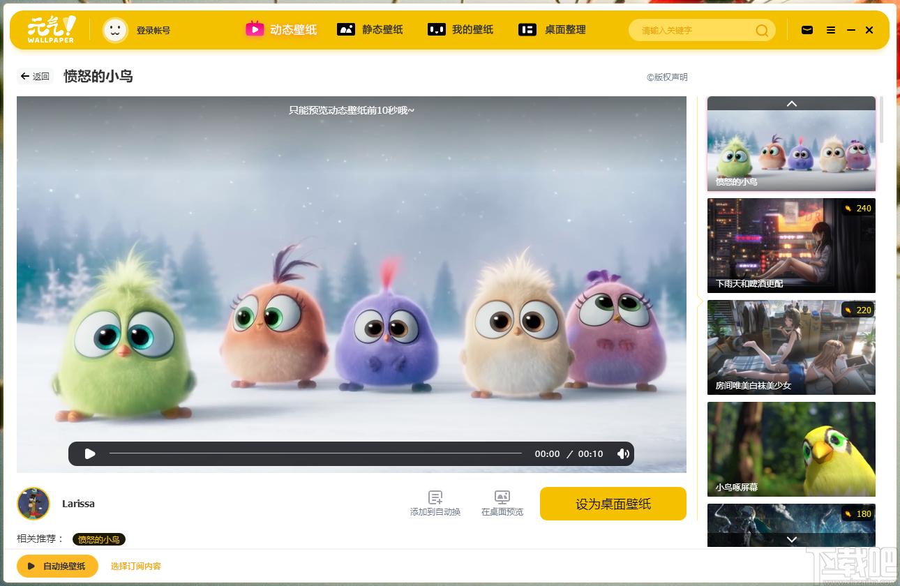Open the hamburger main menu
900x586 pixels.
click(831, 30)
